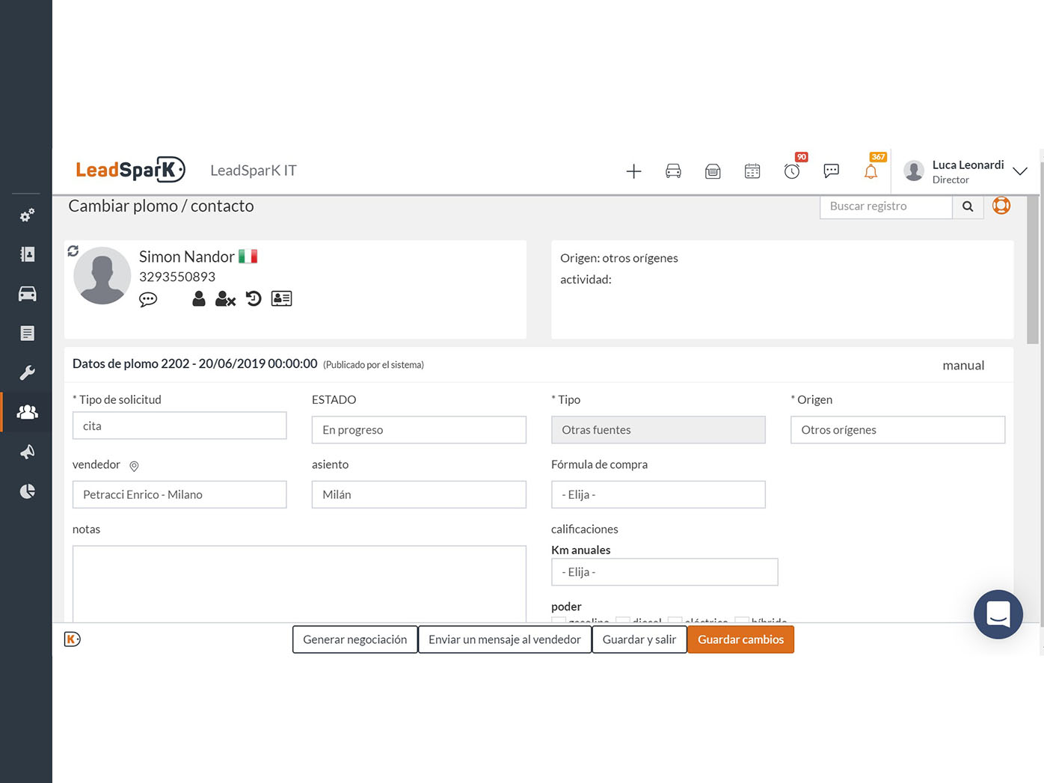
Task: Open the Km anuales dropdown
Action: 664,572
